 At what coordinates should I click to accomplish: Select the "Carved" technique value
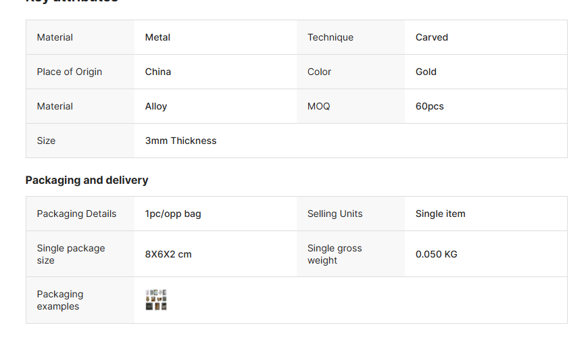coord(432,37)
